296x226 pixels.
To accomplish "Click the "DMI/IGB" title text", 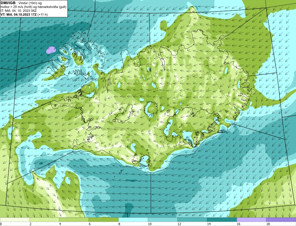I will (8, 3).
